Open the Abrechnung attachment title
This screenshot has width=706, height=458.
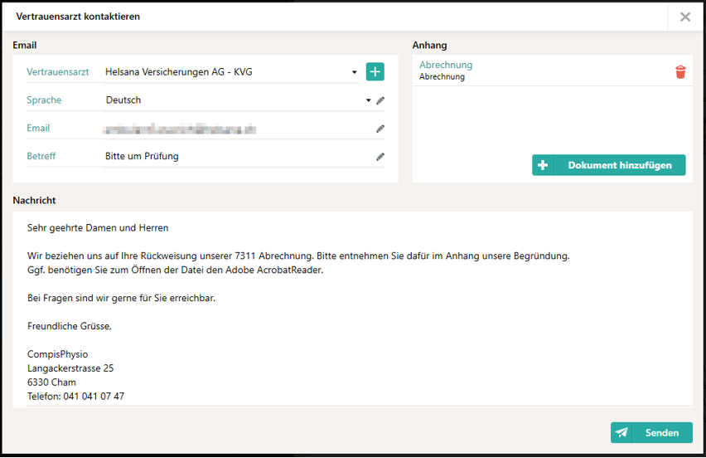coord(446,65)
